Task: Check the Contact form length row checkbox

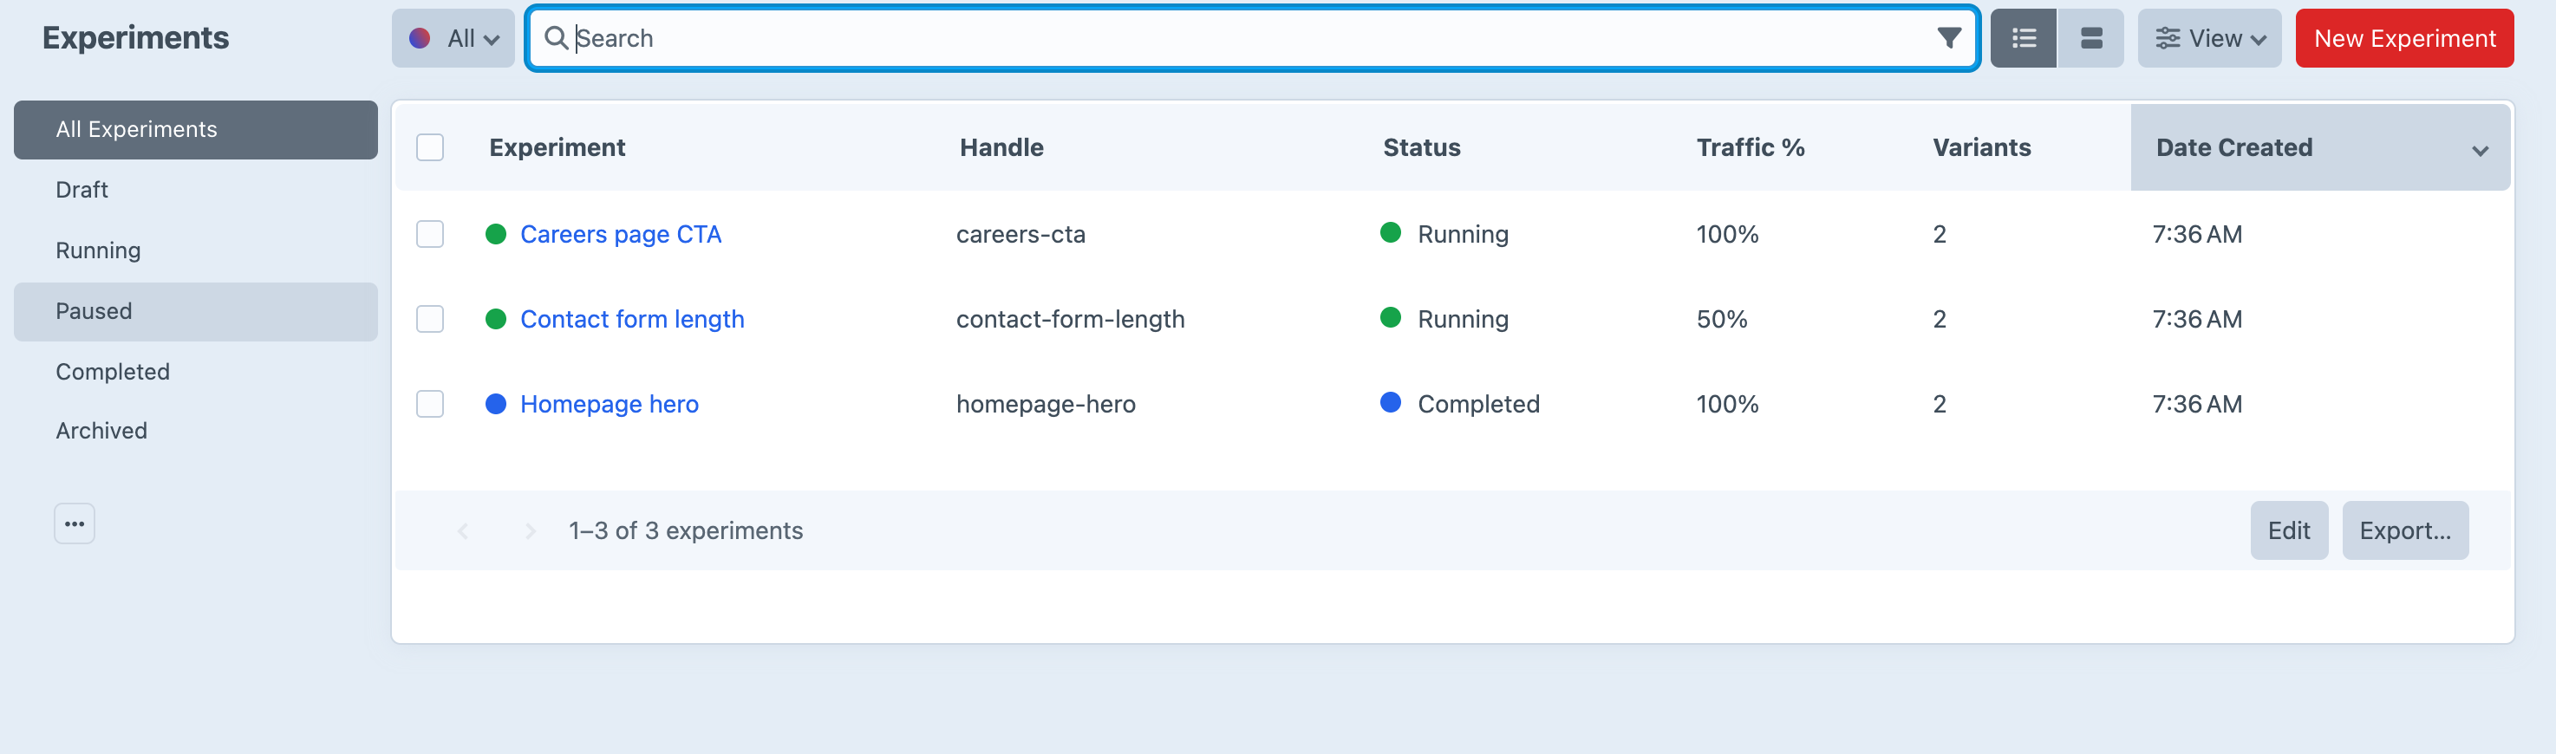Action: [x=430, y=318]
